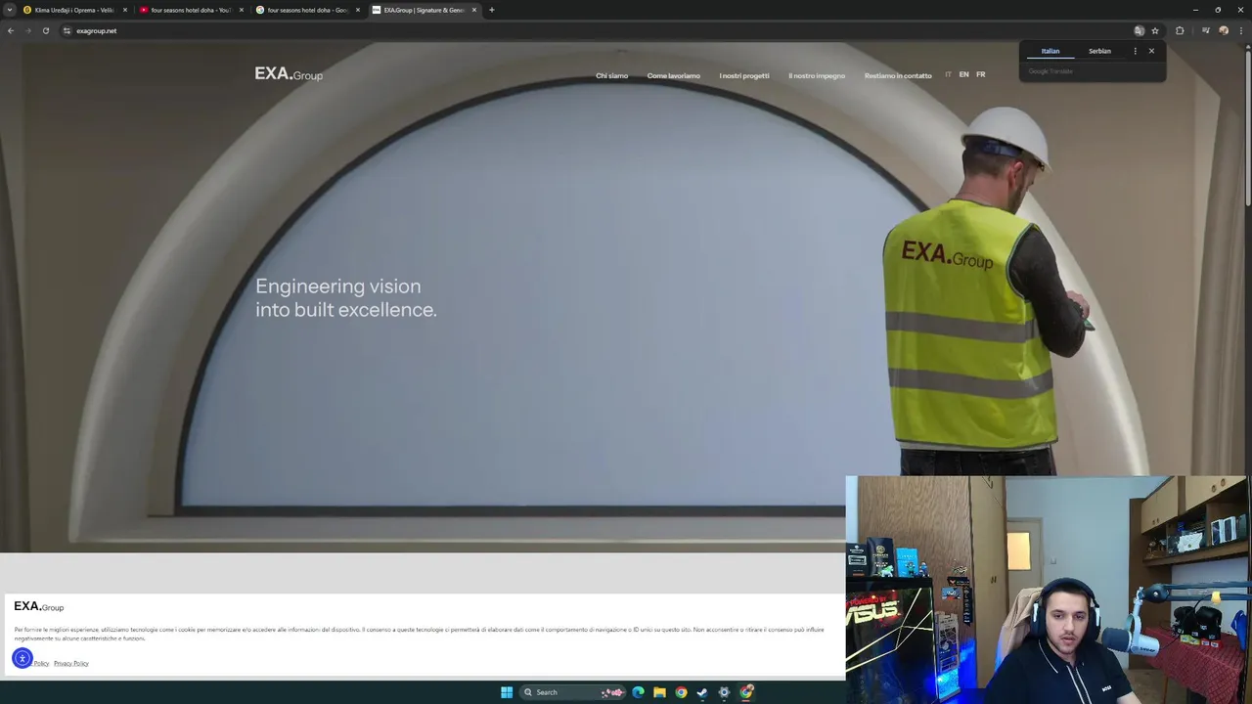
Task: Open translate popup options menu
Action: tap(1135, 51)
